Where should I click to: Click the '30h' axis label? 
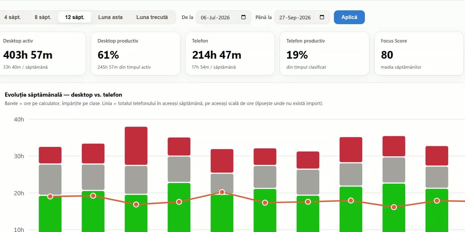(x=19, y=156)
